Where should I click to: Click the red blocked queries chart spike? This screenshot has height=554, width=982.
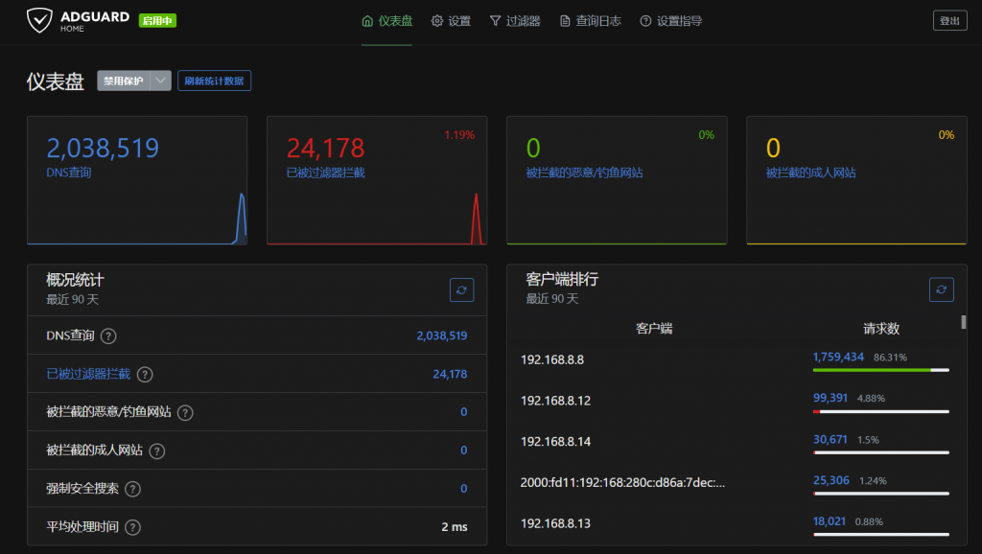tap(477, 219)
